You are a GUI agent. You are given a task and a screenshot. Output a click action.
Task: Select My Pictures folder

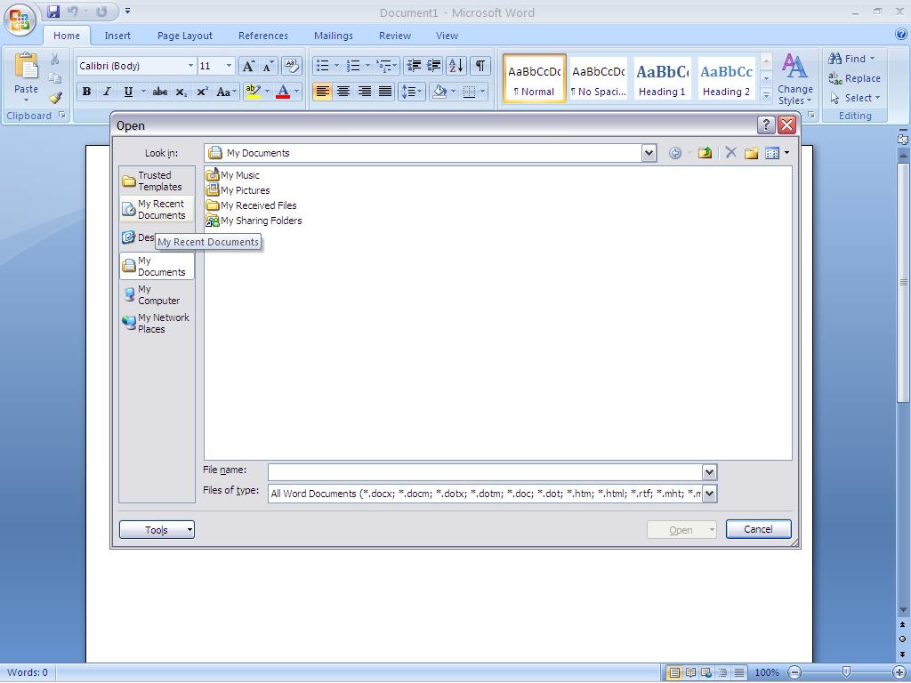click(238, 190)
